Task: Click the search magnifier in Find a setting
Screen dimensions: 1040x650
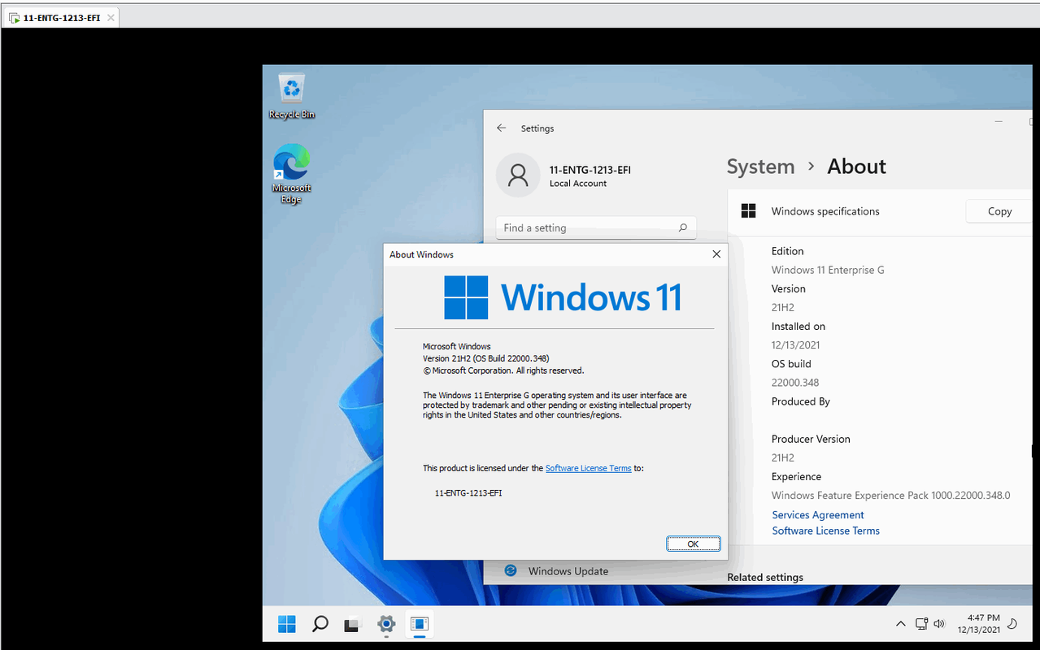Action: [x=683, y=227]
